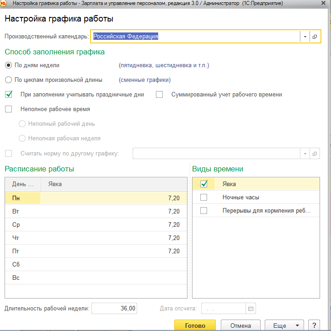Select the Пн row in schedule
The width and height of the screenshot is (331, 331).
(x=96, y=198)
